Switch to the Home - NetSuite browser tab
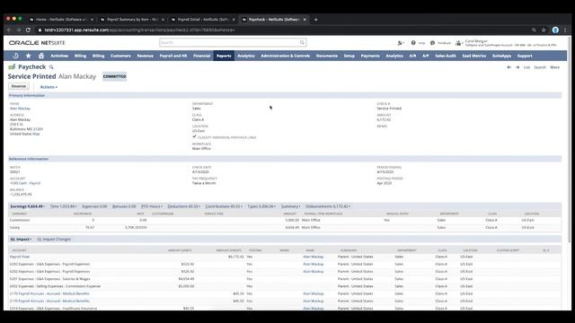575x323 pixels. (x=60, y=20)
